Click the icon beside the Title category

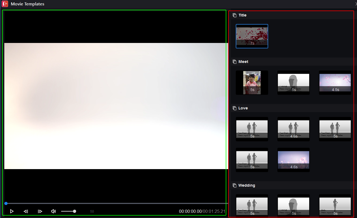(x=234, y=15)
